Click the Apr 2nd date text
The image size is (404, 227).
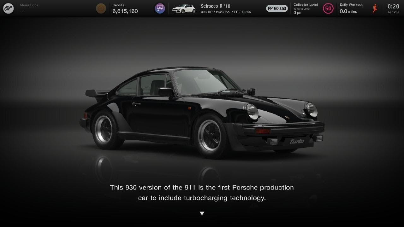coord(393,12)
